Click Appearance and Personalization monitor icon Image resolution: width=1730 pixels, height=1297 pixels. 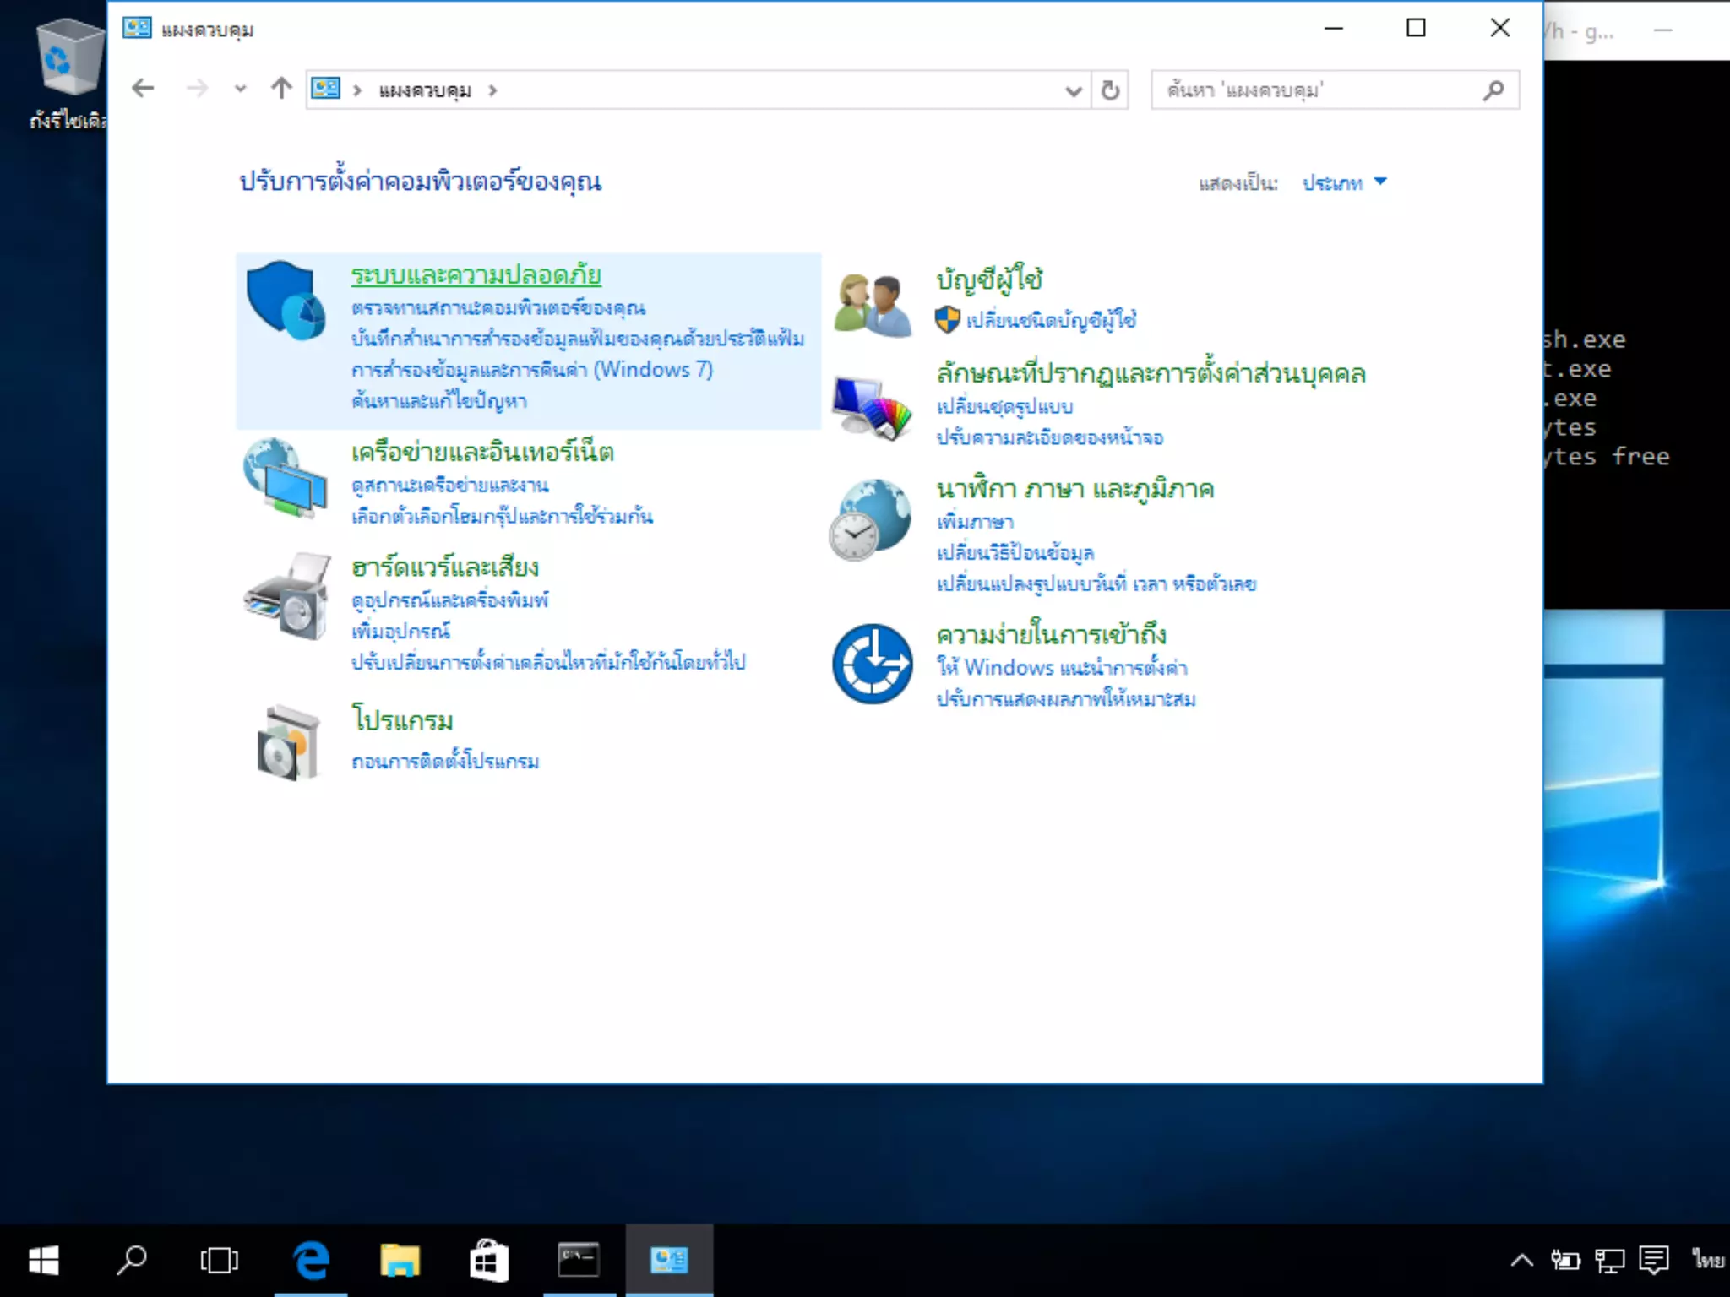(872, 407)
